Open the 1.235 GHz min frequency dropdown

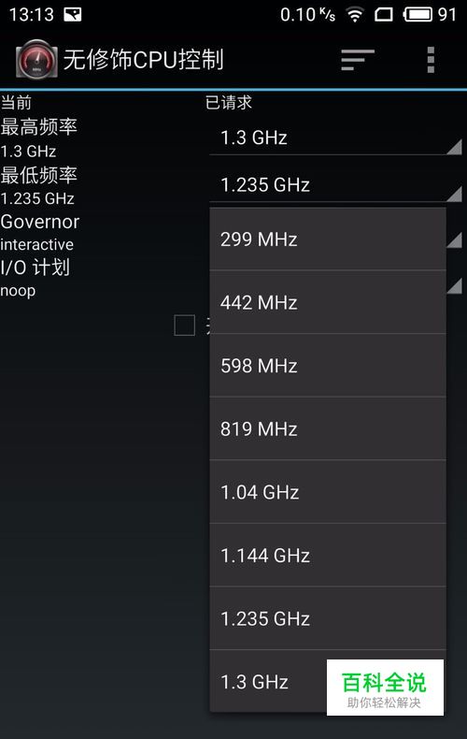click(x=335, y=185)
